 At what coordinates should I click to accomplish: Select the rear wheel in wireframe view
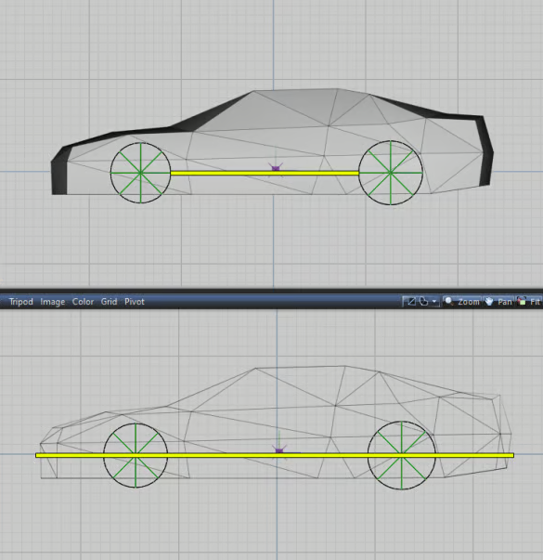tap(402, 455)
